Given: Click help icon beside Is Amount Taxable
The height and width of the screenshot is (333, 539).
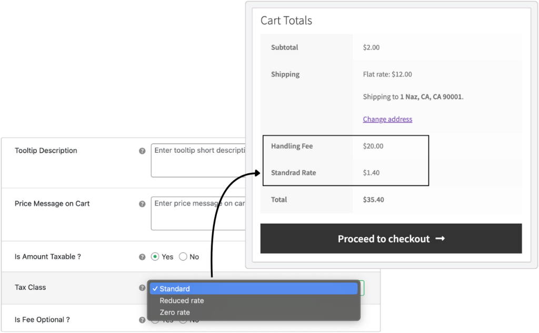Looking at the screenshot, I should (142, 257).
